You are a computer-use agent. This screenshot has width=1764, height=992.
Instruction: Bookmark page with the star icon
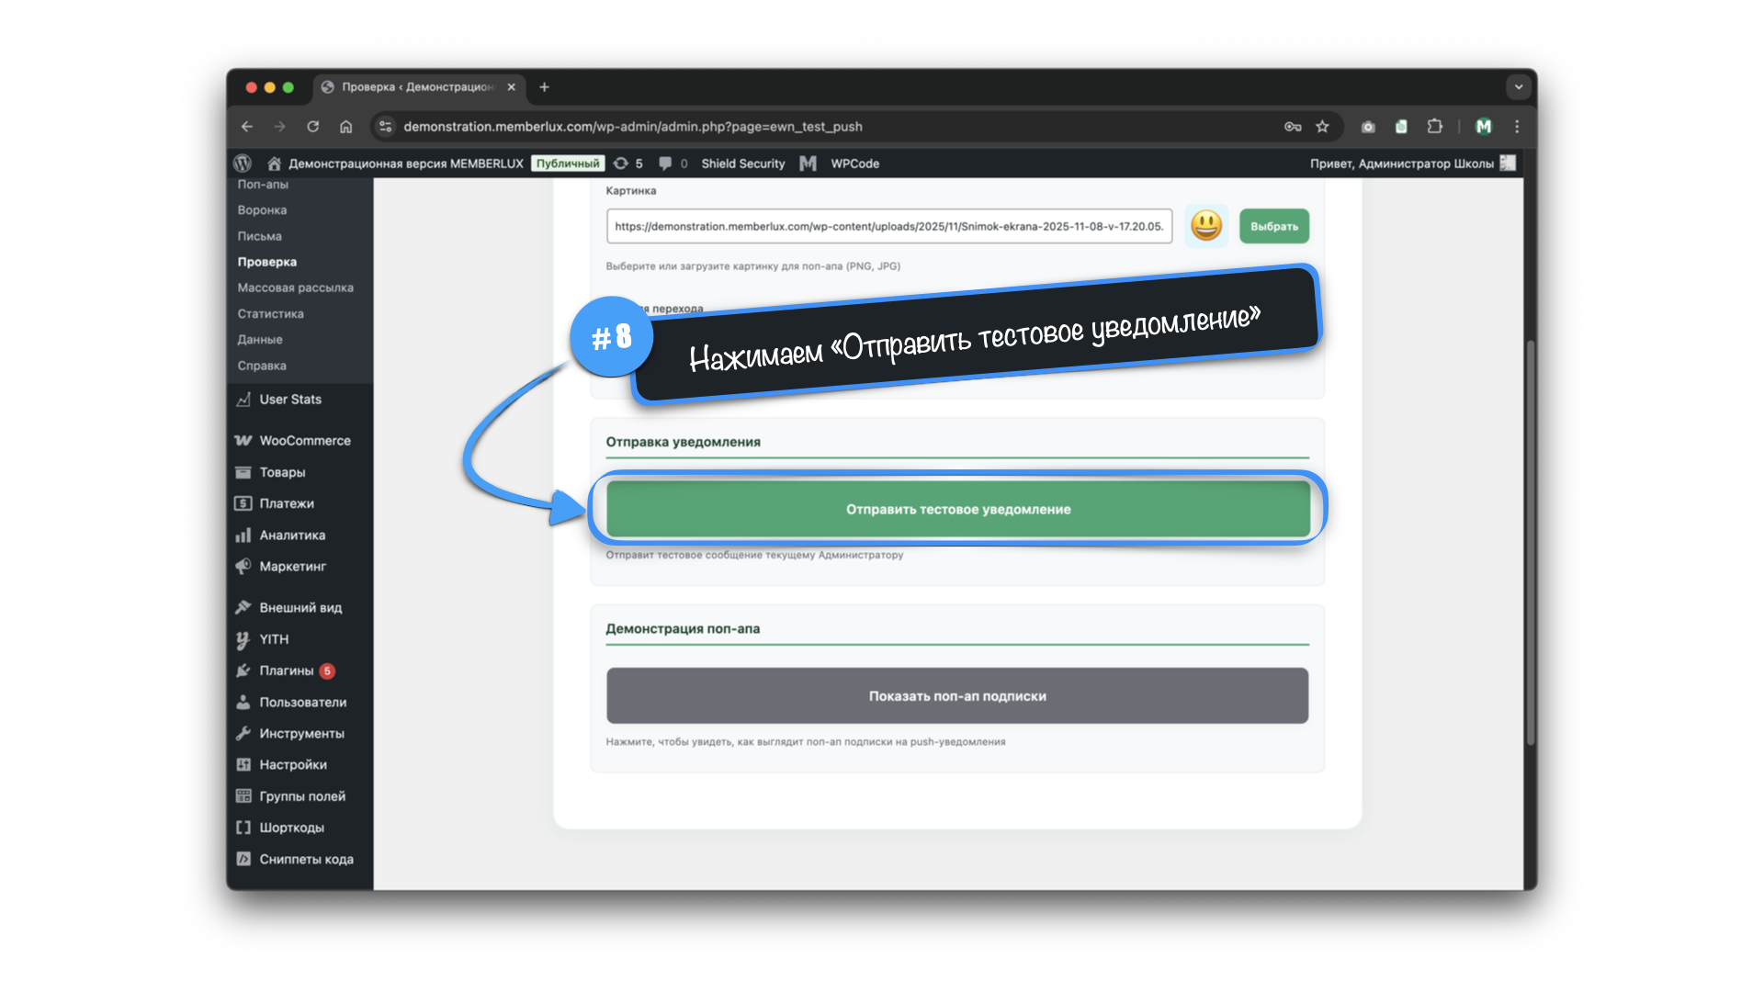tap(1322, 127)
